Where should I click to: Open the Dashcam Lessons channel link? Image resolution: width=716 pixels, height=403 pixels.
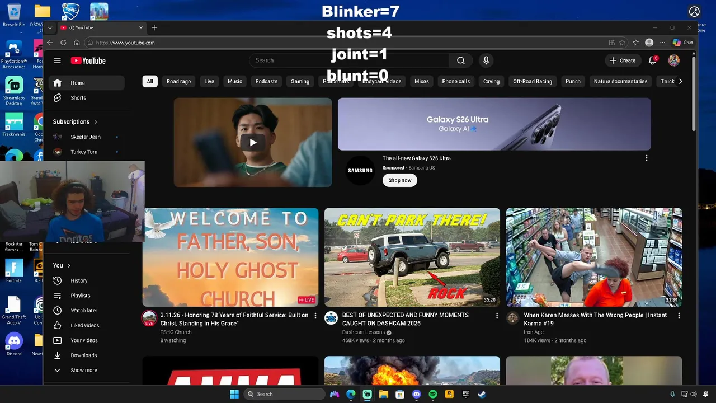[x=364, y=332]
